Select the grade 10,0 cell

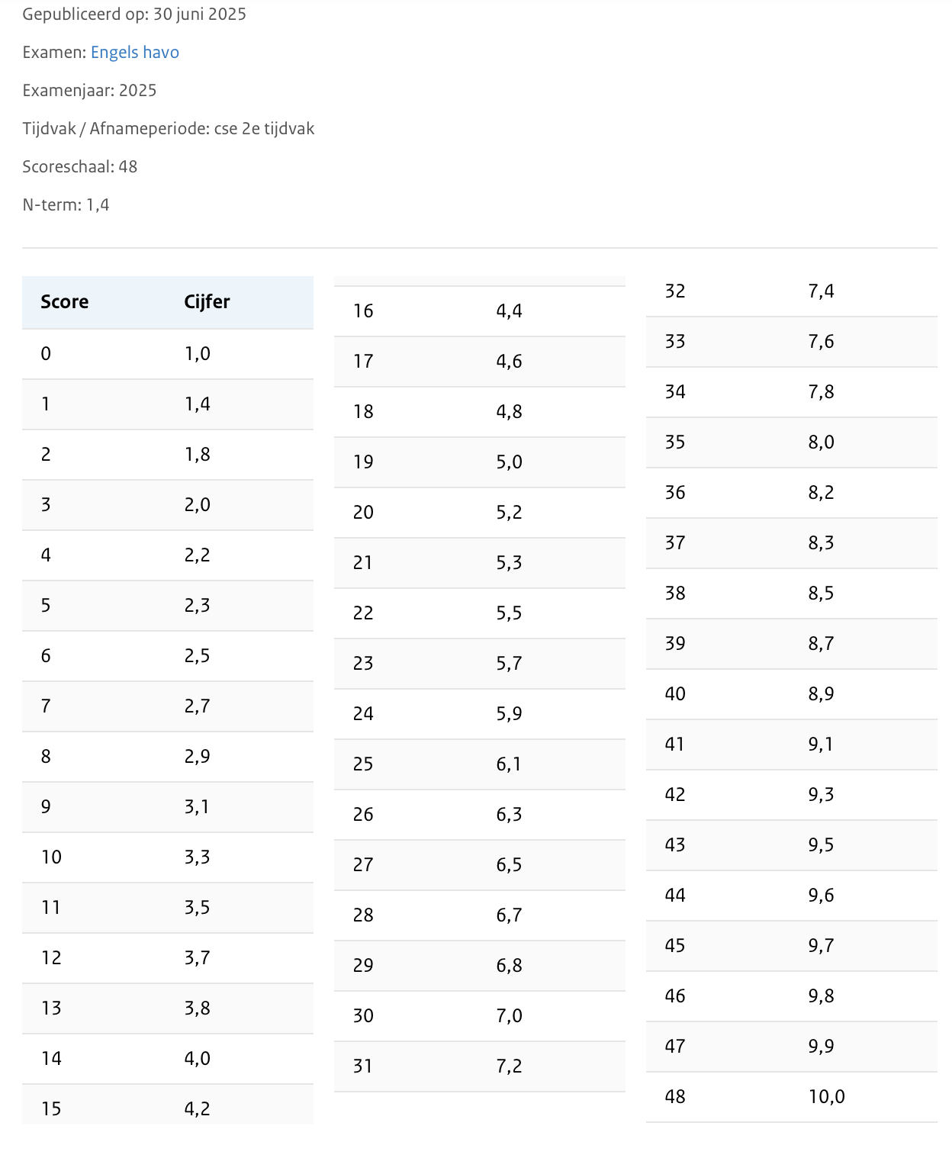click(826, 1097)
